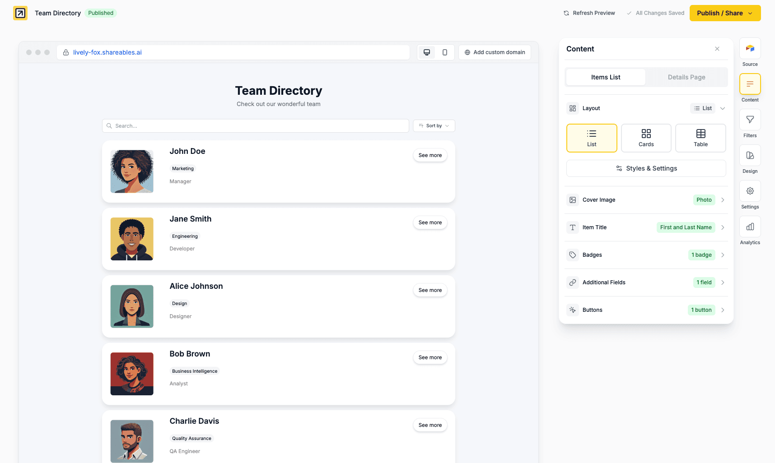Select the Content panel icon

(x=750, y=83)
